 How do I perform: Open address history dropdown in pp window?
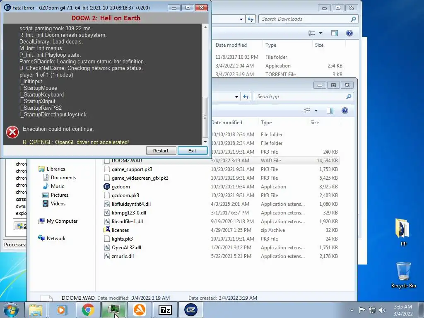236,96
